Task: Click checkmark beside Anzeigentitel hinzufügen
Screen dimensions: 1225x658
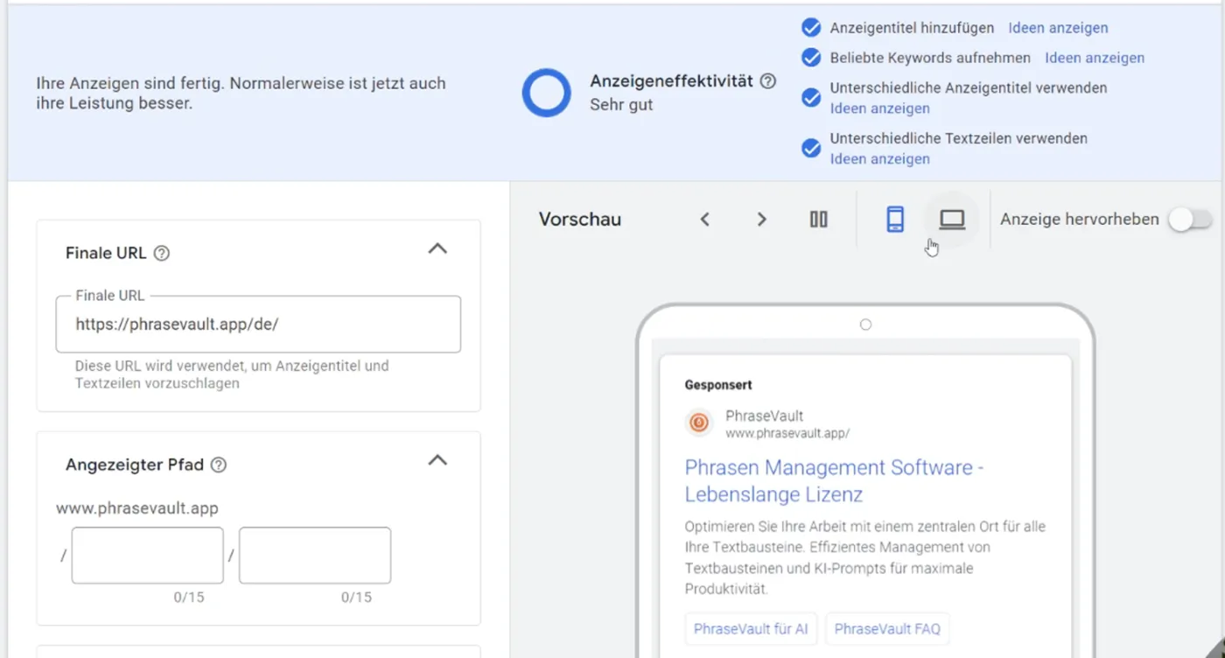Action: [x=811, y=27]
